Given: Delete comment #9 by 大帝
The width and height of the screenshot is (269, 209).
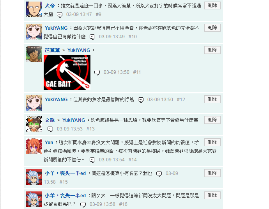Looking at the screenshot, I should coord(212,6).
